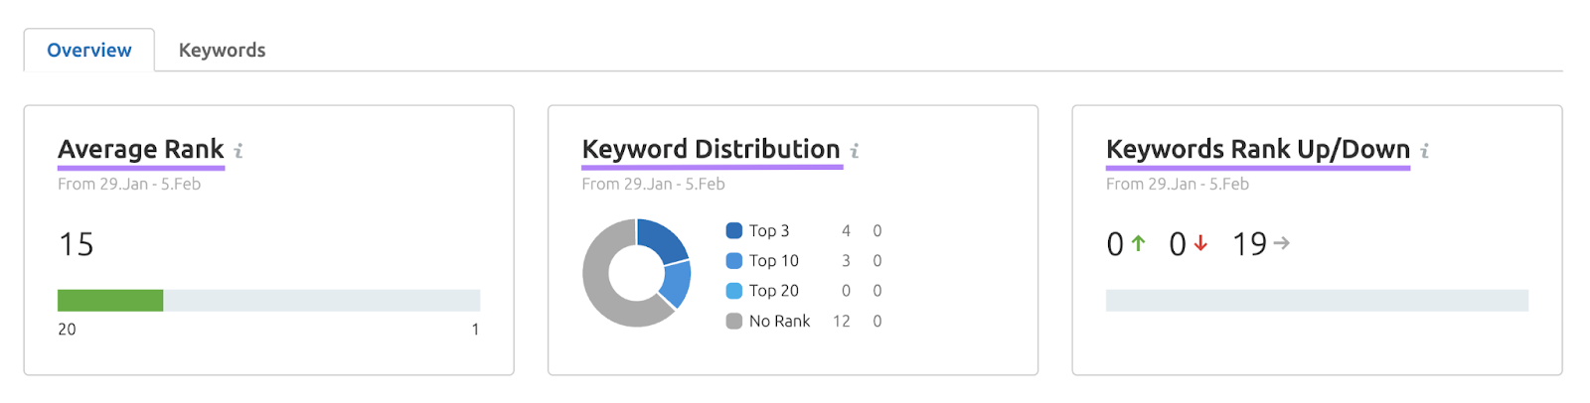Click the average rank value 15

[x=77, y=244]
